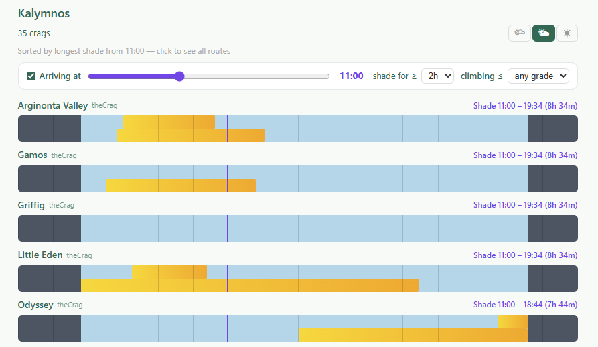Click the Sorted by longest shade note
Viewport: 598px width, 347px height.
(124, 51)
